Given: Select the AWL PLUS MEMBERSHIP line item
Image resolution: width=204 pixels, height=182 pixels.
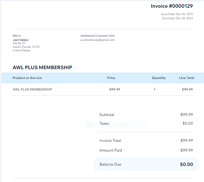Looking at the screenshot, I should (32, 89).
